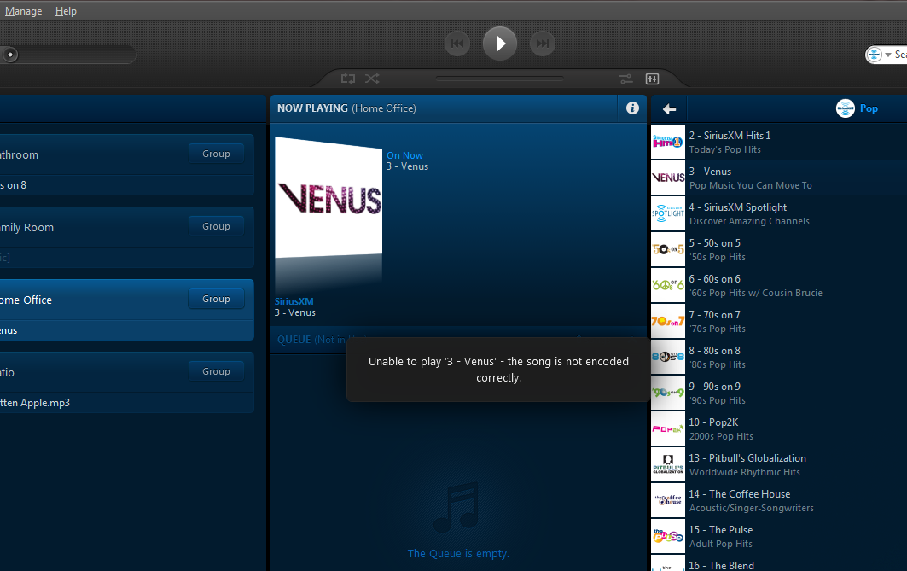The image size is (907, 571).
Task: Click the 60s on 6 logo
Action: [x=668, y=285]
